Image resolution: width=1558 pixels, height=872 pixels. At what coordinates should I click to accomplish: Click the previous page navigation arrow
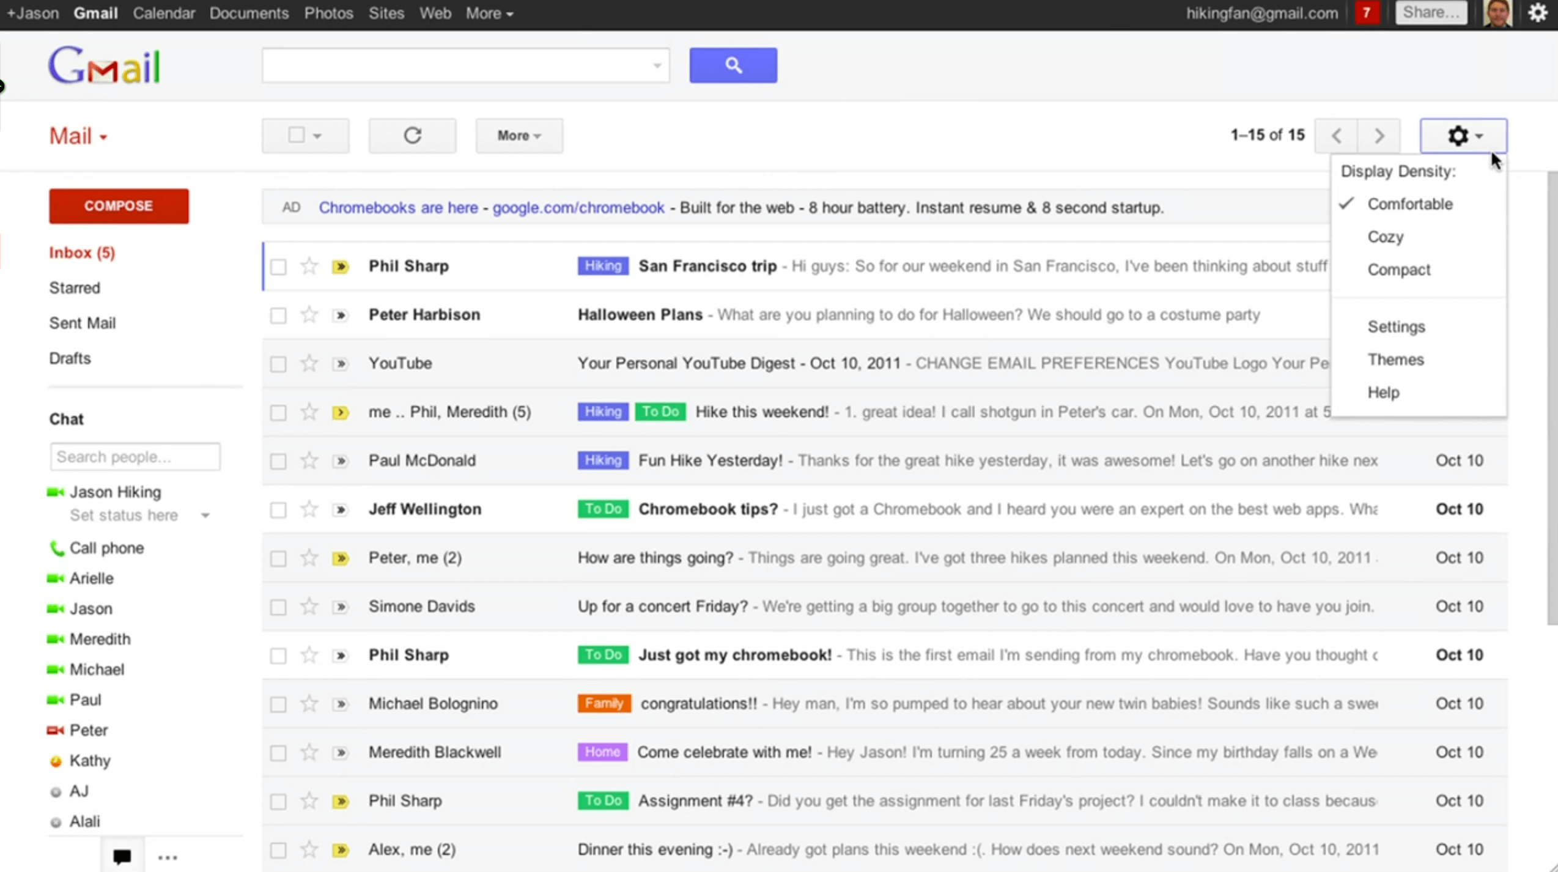click(x=1337, y=135)
